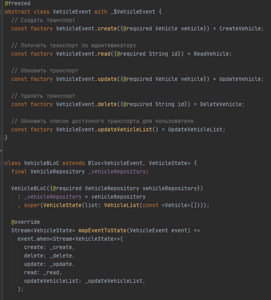Viewport: 271px width, 300px height.
Task: Click the comment '// Создать транспорт'
Action: coord(43,20)
